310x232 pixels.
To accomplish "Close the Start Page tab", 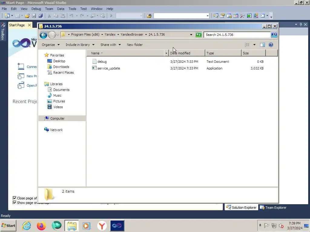I will pos(29,25).
